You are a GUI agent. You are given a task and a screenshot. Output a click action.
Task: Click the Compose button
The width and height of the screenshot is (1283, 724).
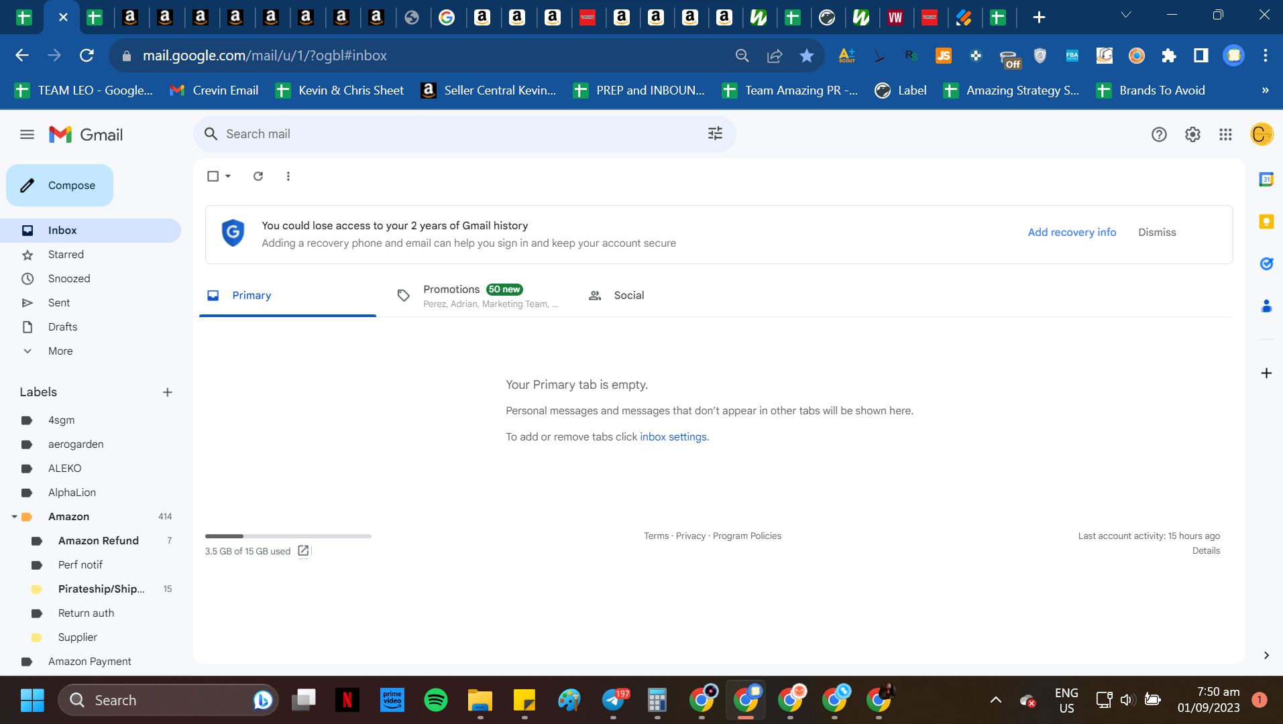[x=60, y=186]
